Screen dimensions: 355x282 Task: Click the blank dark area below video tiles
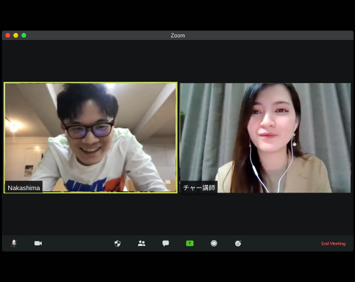pyautogui.click(x=177, y=214)
